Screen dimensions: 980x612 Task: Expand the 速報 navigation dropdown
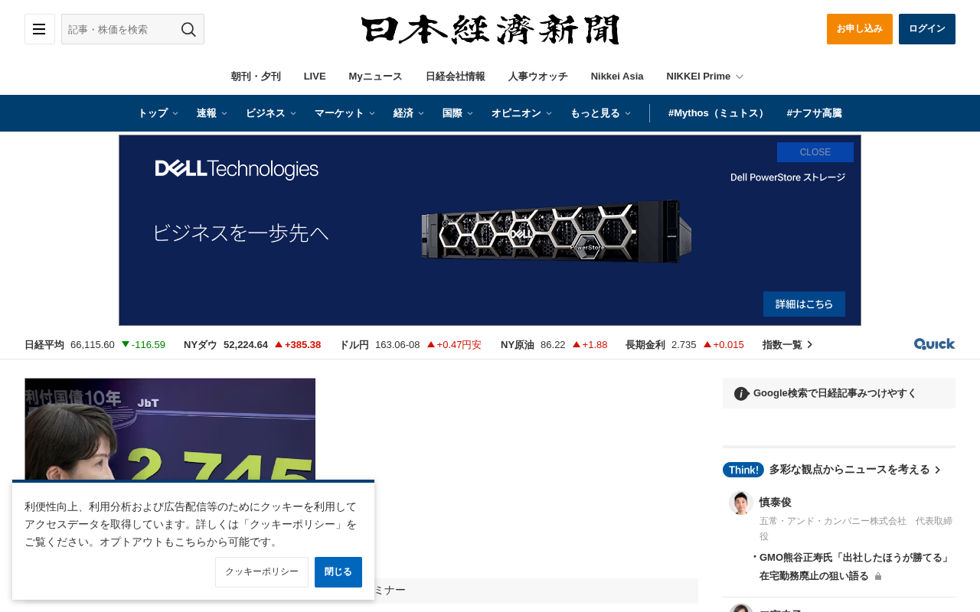click(x=212, y=113)
